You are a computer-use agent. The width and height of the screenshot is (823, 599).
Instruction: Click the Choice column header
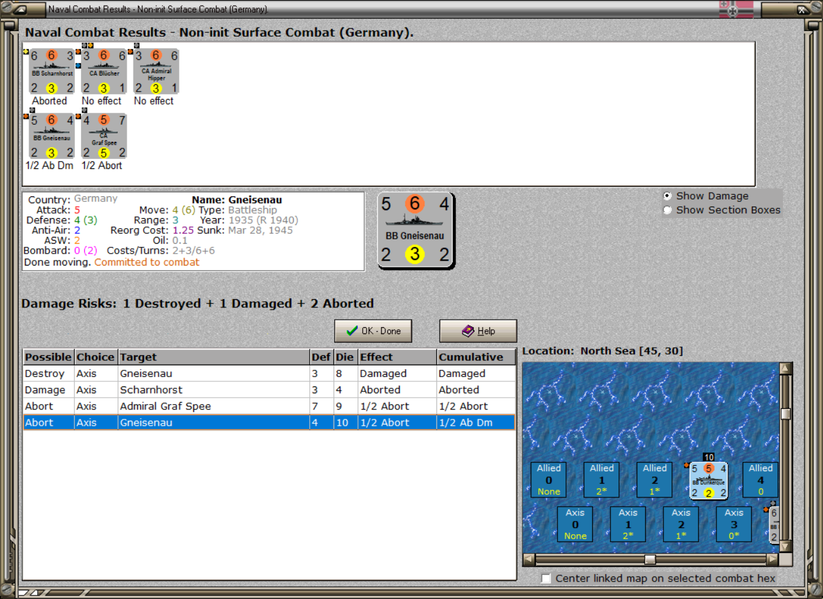(x=96, y=357)
